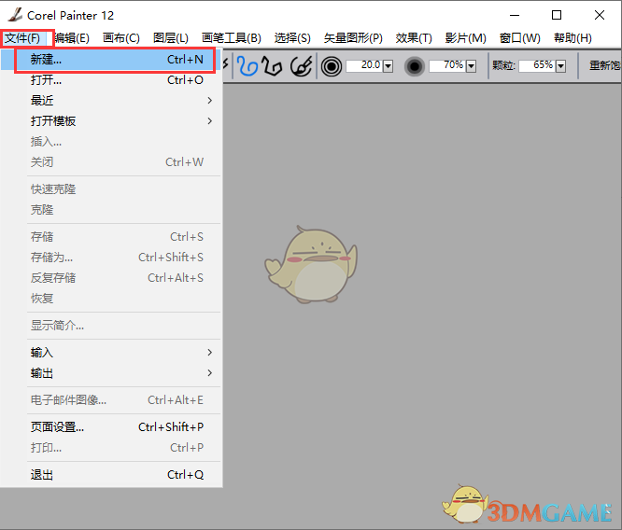Click the 恢复 menu entry
The image size is (622, 530).
pos(111,299)
